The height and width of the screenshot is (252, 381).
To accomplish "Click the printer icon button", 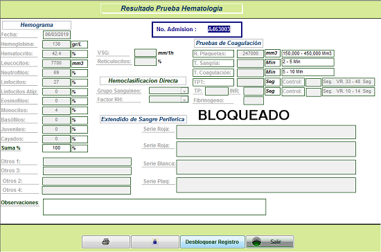I will (106, 242).
